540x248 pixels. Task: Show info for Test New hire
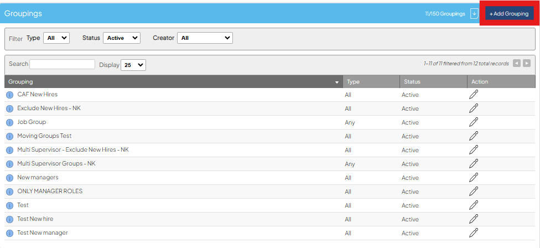[x=9, y=219]
